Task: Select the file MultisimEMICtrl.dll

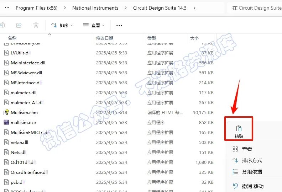Action: coord(30,133)
